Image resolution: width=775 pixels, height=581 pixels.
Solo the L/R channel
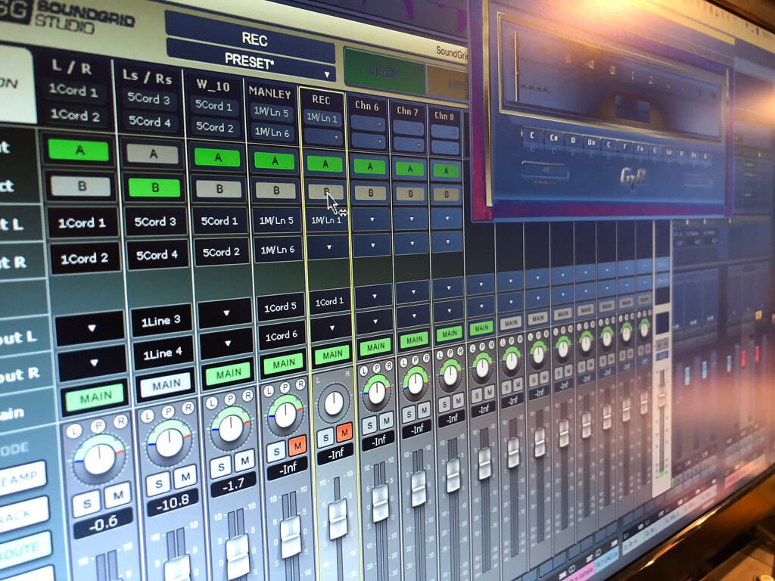(x=88, y=504)
